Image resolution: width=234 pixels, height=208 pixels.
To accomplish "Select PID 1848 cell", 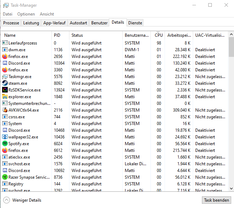I will click(58, 97).
